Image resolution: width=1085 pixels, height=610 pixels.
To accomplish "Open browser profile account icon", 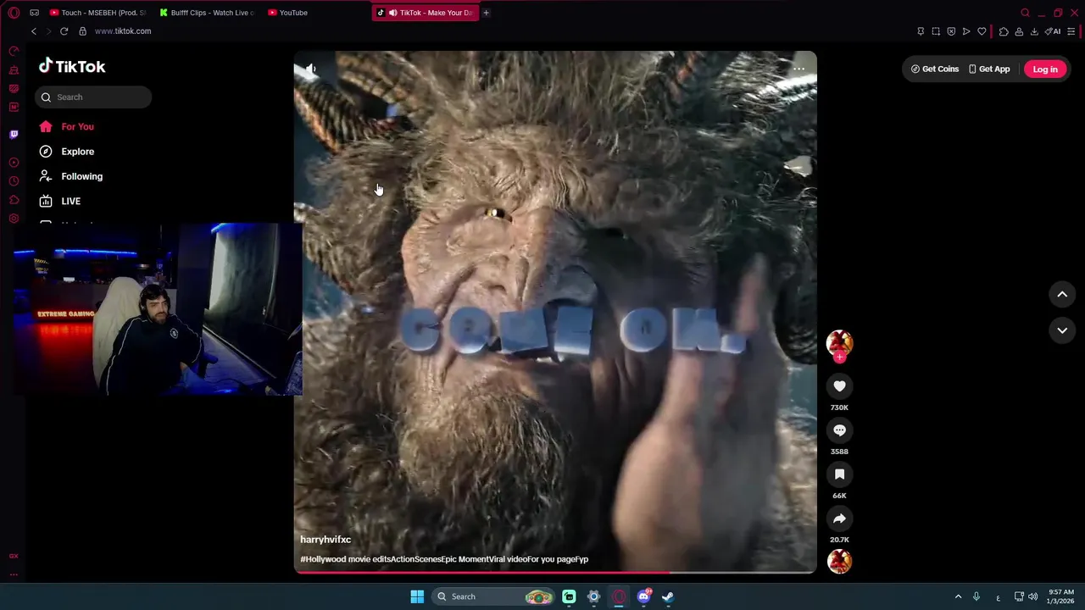I will pyautogui.click(x=1019, y=31).
